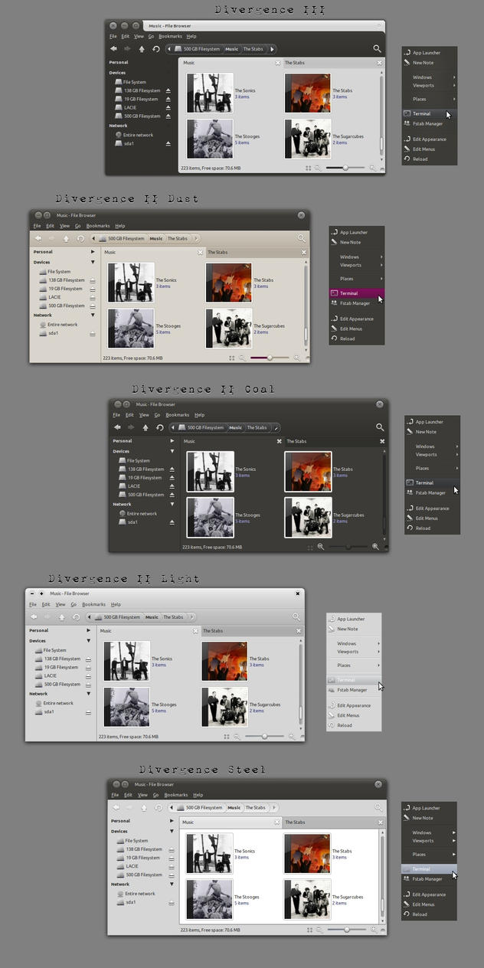484x968 pixels.
Task: Close the Music tab in Divergence III window
Action: 278,63
